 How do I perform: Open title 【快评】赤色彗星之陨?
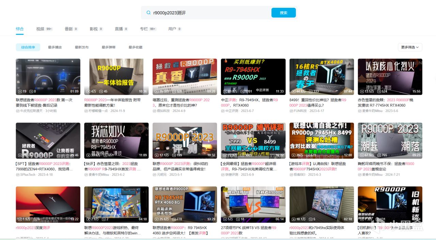pyautogui.click(x=112, y=166)
